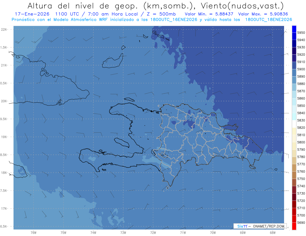This screenshot has height=236, width=306.
Task: Select the 5850 color scale label
Action: tap(301, 106)
